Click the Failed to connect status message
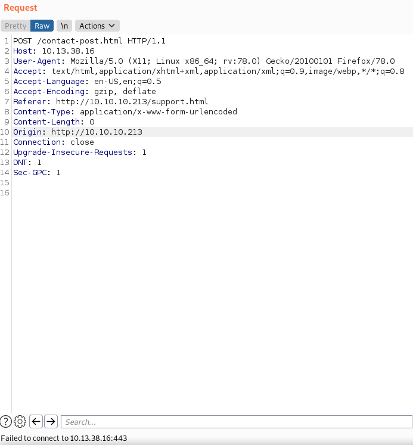 tap(64, 438)
